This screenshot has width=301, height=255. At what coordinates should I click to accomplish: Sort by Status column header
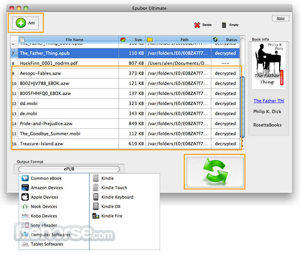point(225,40)
